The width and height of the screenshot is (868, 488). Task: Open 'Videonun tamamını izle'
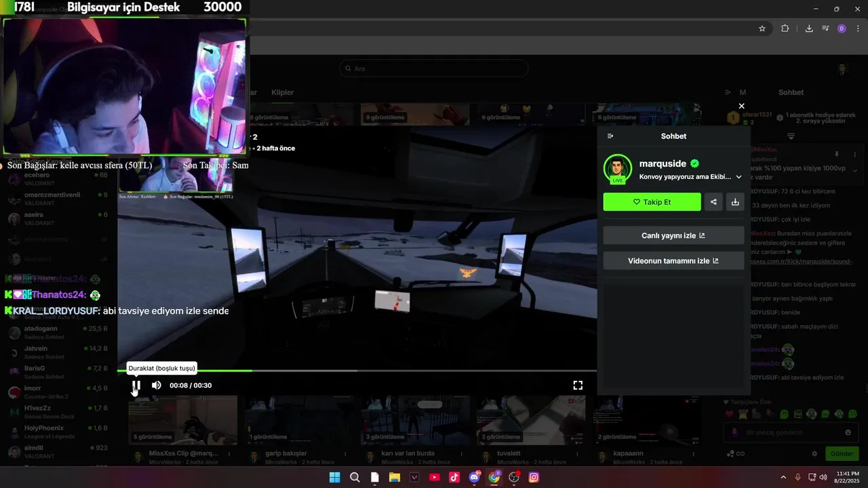point(673,261)
